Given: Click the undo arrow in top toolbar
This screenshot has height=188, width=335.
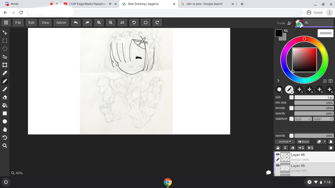Looking at the screenshot, I should click(76, 23).
